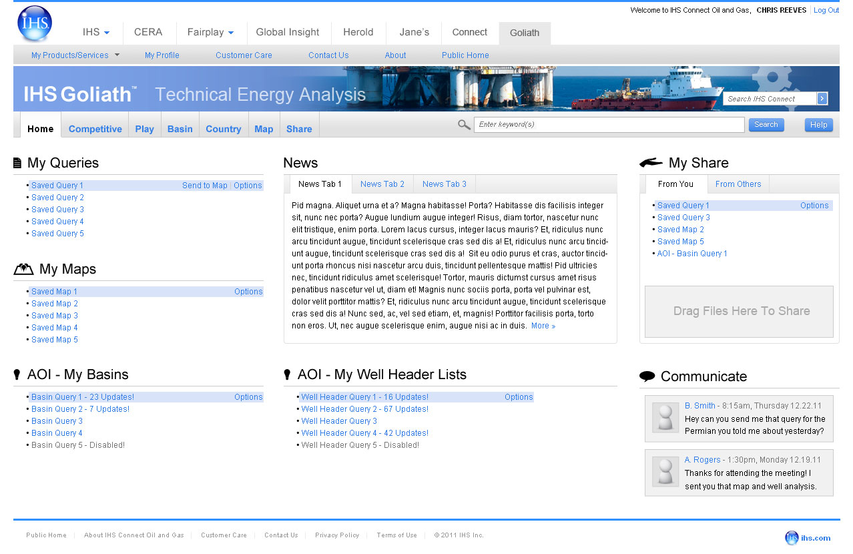Switch to the CERA tab

click(x=148, y=32)
